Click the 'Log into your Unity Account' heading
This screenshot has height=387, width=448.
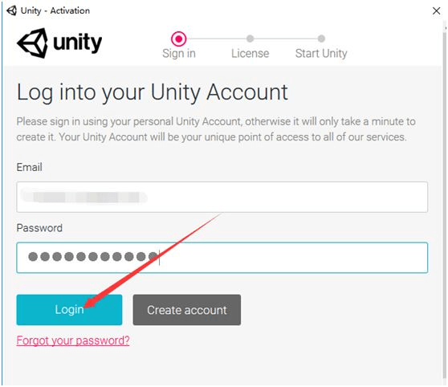click(153, 92)
